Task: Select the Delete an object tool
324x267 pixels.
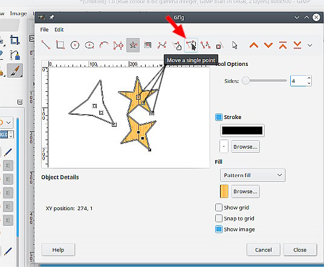Action: click(x=220, y=45)
